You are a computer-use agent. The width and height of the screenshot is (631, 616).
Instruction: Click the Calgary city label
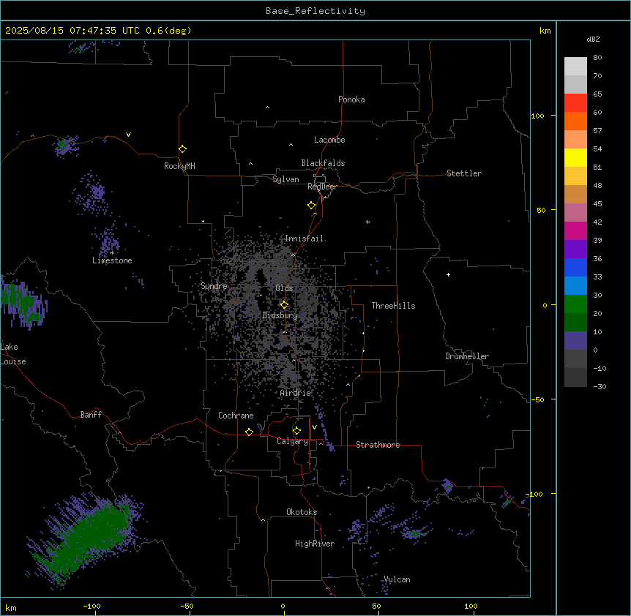292,441
